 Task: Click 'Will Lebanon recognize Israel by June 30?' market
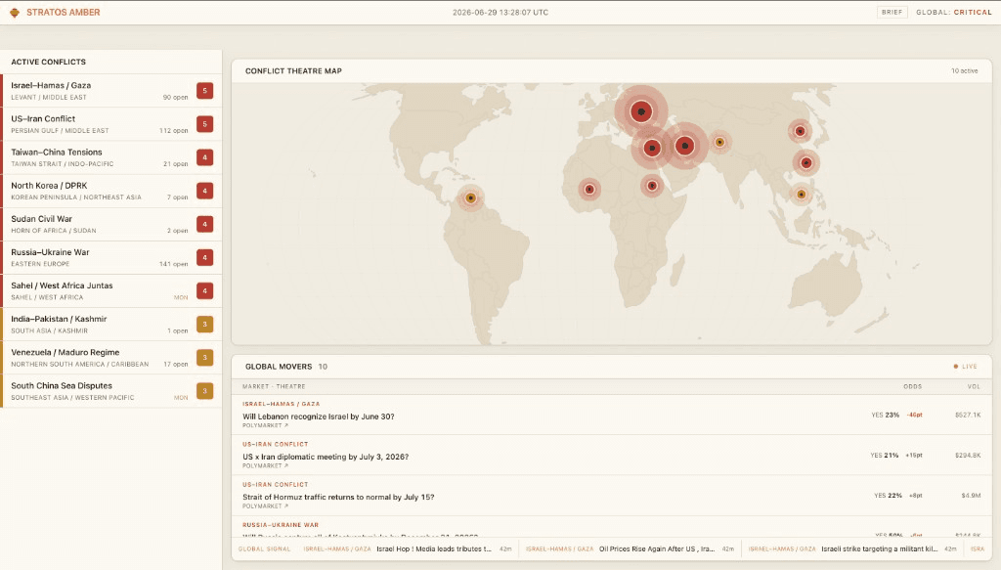(x=318, y=417)
